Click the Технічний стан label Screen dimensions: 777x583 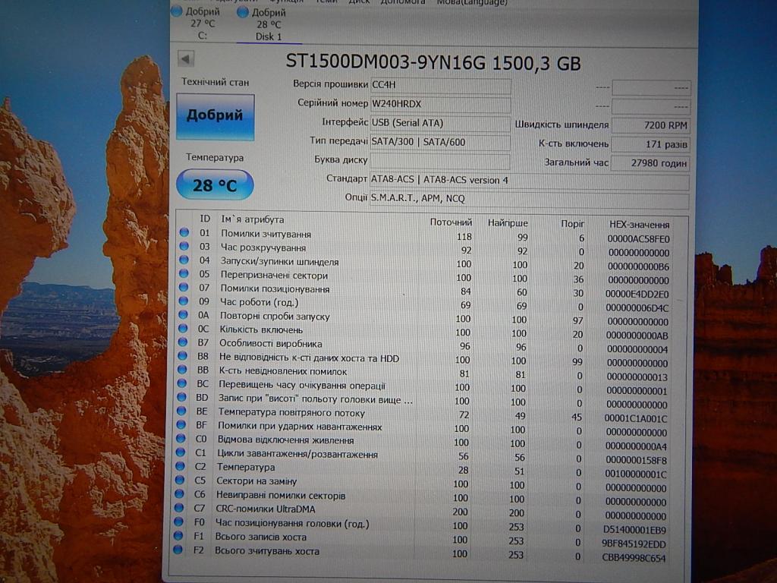point(215,82)
